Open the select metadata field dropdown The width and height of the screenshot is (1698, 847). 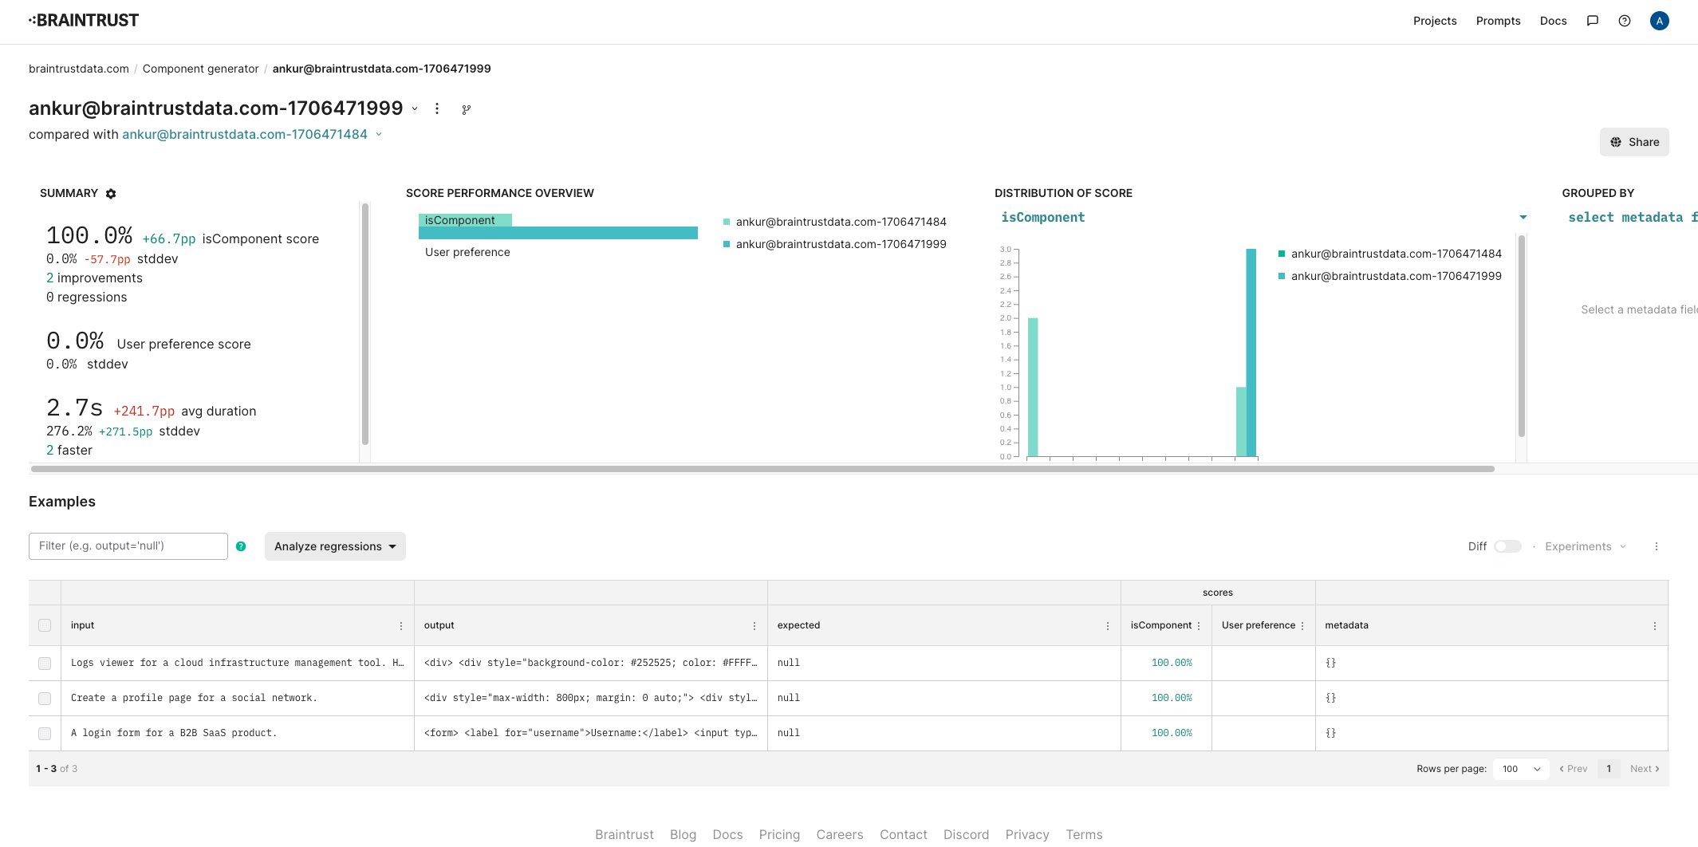coord(1633,217)
